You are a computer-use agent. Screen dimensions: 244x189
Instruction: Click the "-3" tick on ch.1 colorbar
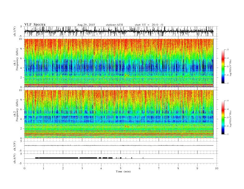(227, 50)
